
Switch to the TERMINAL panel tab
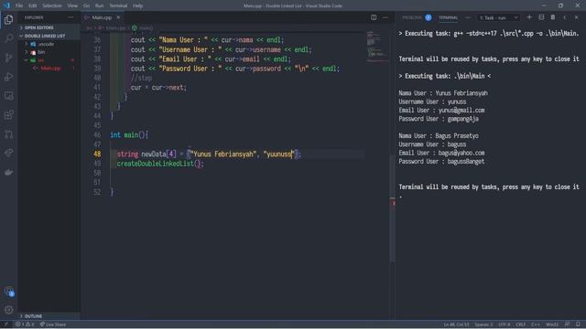(x=448, y=17)
